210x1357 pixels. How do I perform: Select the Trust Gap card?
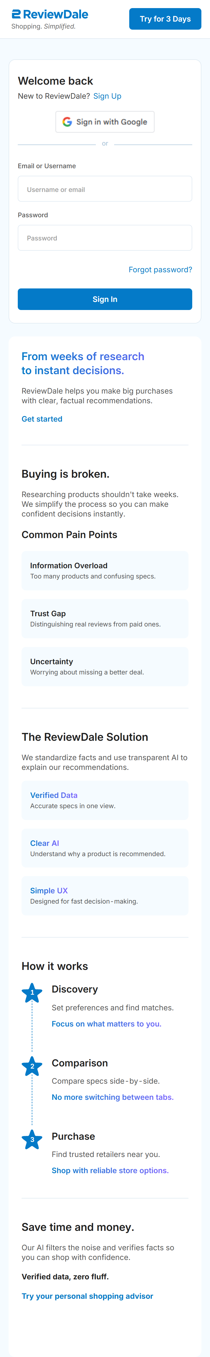[105, 618]
